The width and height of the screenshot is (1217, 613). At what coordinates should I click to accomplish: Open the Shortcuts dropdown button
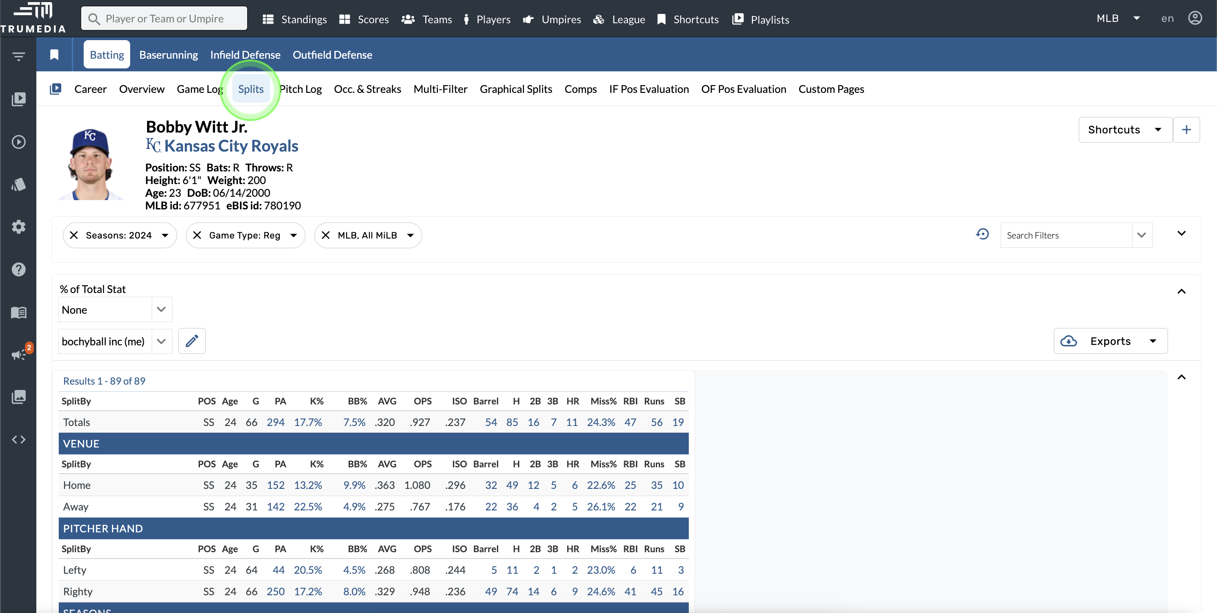click(1125, 130)
